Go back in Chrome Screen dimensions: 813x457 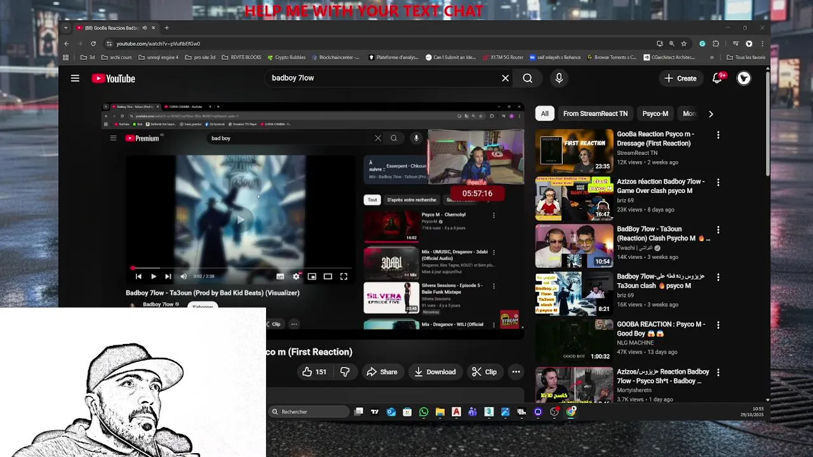click(66, 44)
